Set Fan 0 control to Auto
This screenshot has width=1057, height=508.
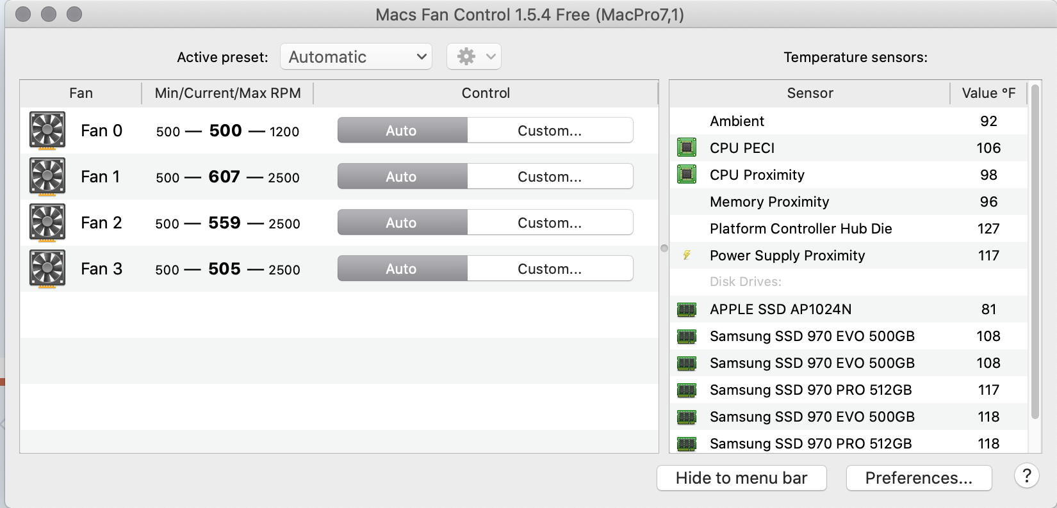[x=402, y=131]
